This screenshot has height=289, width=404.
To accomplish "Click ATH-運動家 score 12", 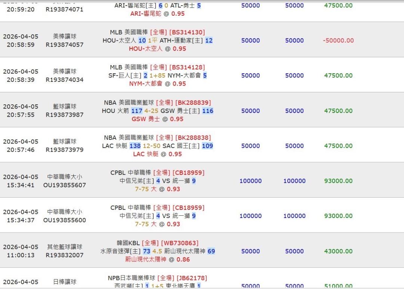I will click(209, 40).
